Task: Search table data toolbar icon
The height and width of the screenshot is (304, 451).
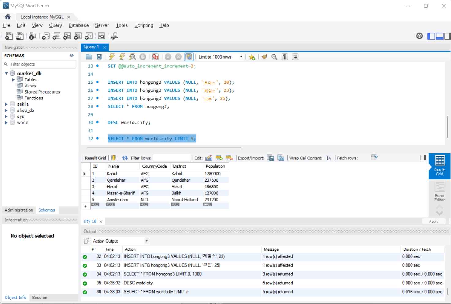Action: tap(101, 36)
